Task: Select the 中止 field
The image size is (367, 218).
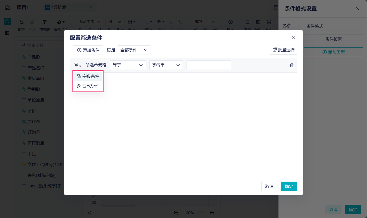Action: point(32,154)
